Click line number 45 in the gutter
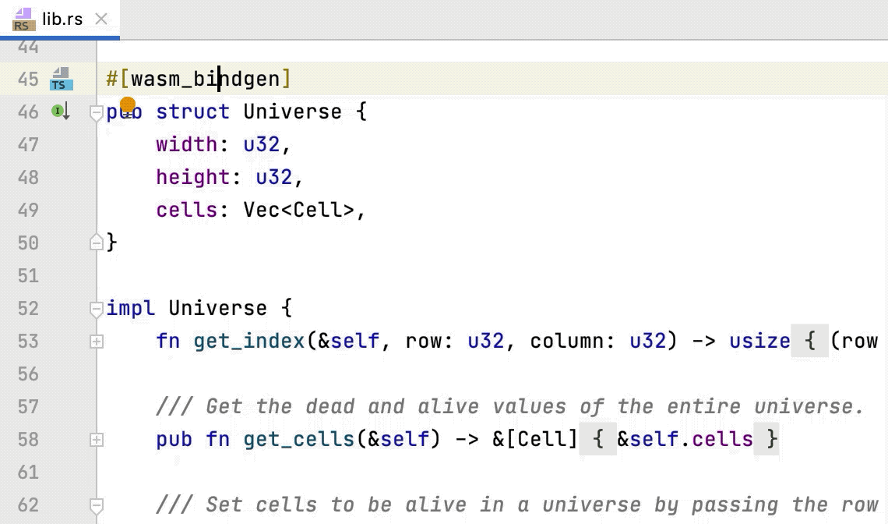 click(x=28, y=79)
